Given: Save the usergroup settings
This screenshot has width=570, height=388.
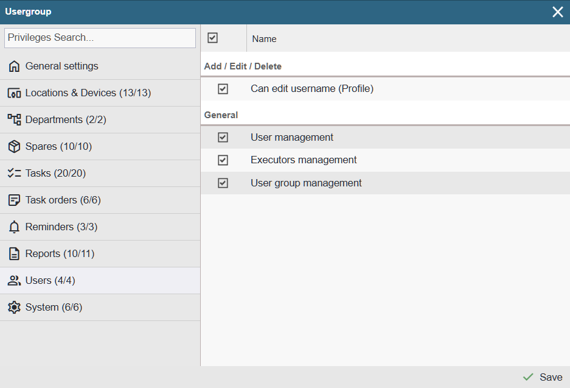Looking at the screenshot, I should (x=543, y=377).
